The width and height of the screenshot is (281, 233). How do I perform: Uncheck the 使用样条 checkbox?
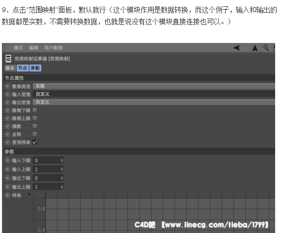[x=35, y=142]
